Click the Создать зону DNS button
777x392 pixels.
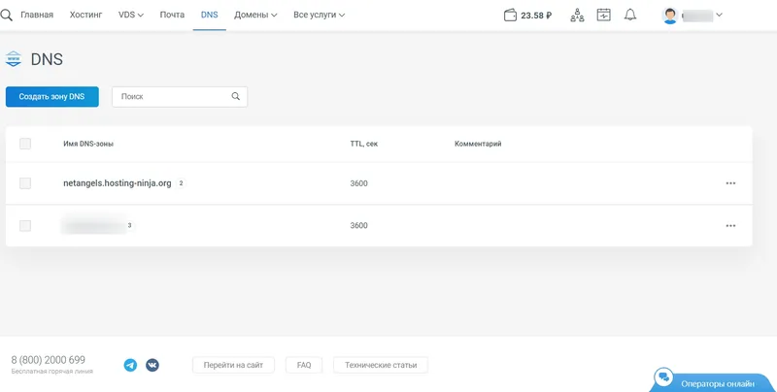(x=52, y=96)
